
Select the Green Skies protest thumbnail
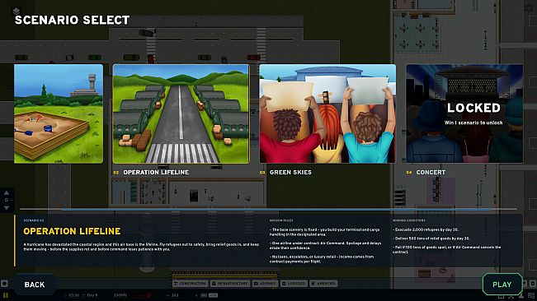327,113
